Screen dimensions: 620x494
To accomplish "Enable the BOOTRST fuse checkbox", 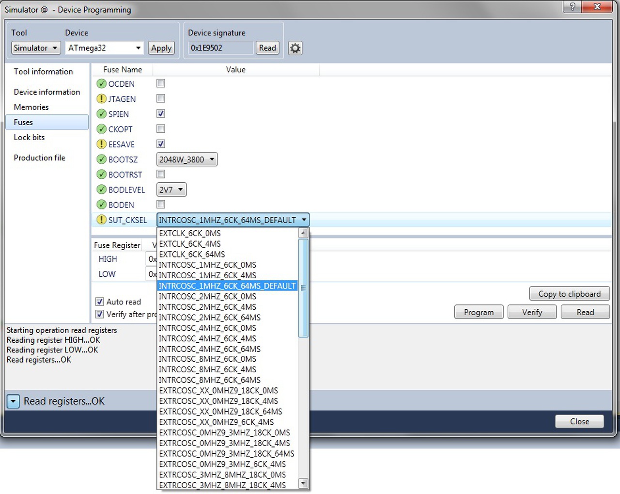I will tap(161, 174).
